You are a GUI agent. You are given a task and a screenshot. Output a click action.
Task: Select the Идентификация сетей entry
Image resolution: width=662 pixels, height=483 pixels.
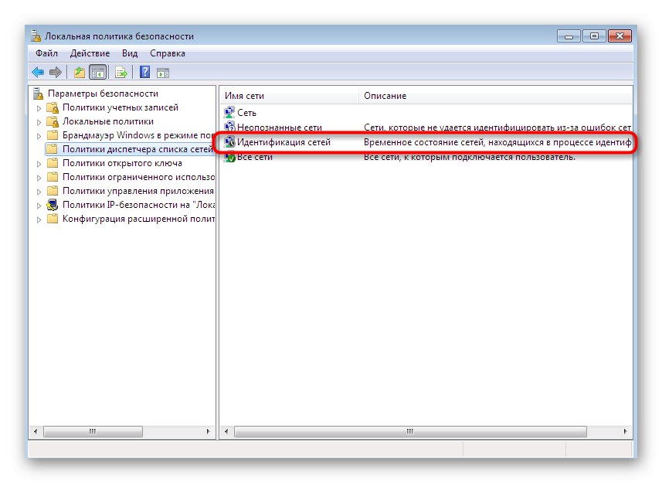pyautogui.click(x=283, y=142)
